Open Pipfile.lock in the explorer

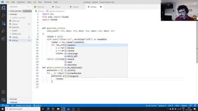coord(19,34)
